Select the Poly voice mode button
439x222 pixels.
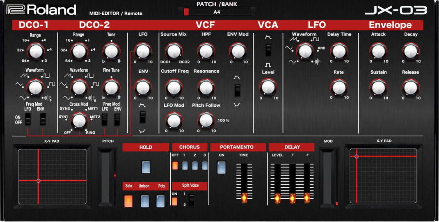click(160, 201)
